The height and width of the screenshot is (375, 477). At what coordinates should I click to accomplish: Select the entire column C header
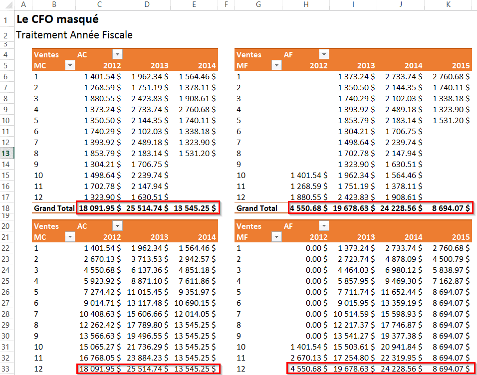coord(99,4)
